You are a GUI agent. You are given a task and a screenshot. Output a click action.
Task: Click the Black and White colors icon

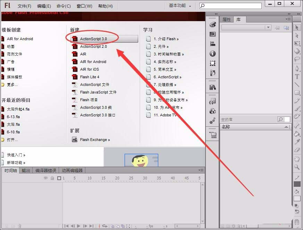point(297,206)
